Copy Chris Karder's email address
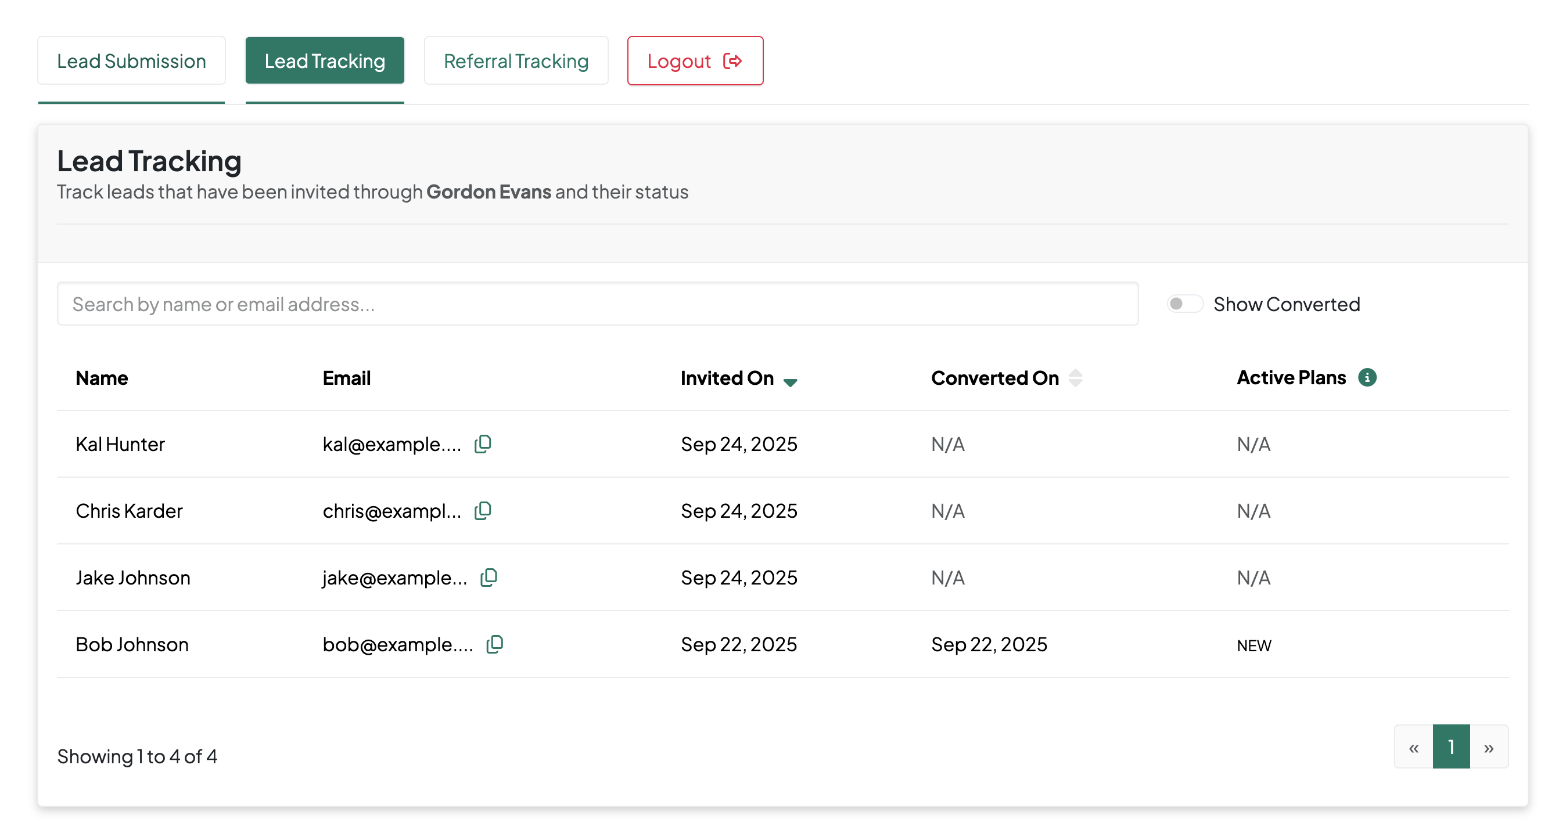The width and height of the screenshot is (1566, 837). (x=483, y=511)
